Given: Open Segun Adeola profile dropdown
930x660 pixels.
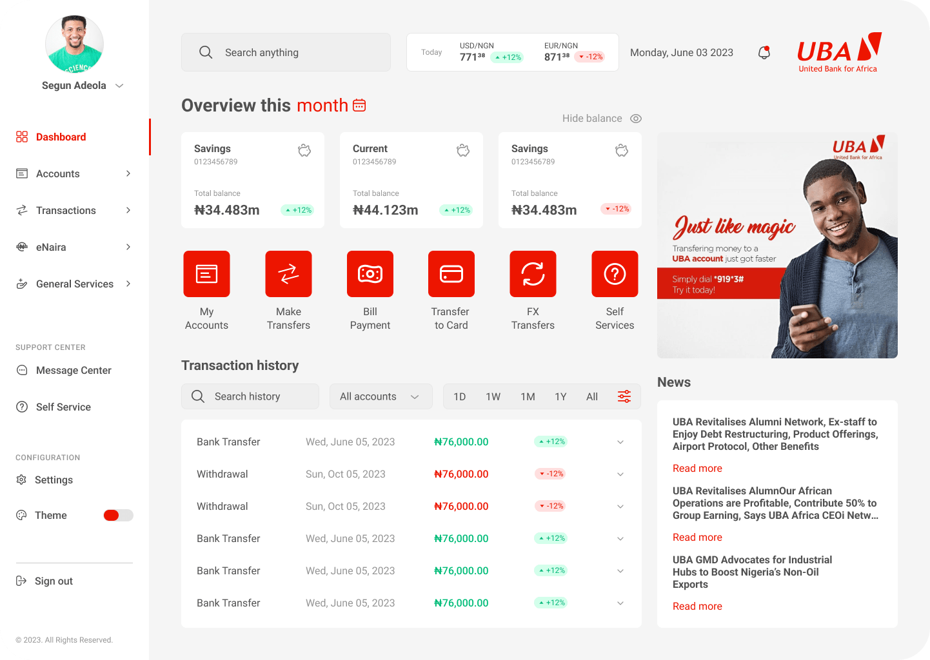Looking at the screenshot, I should point(119,86).
